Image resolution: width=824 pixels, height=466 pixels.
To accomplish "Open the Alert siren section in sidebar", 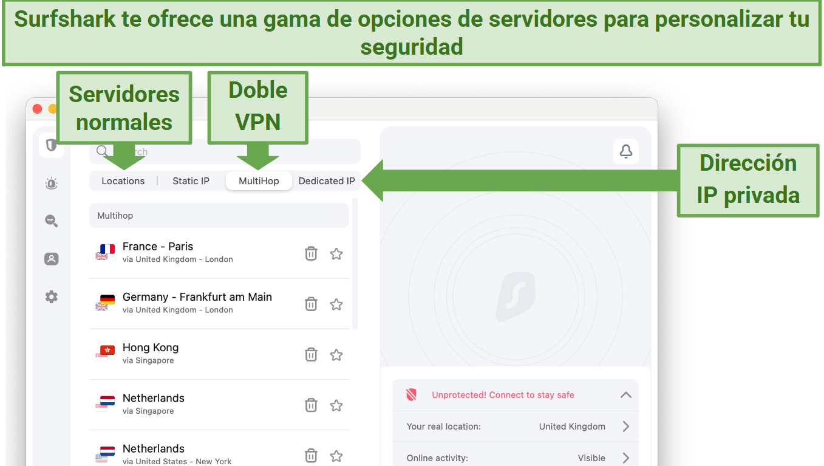I will [52, 183].
